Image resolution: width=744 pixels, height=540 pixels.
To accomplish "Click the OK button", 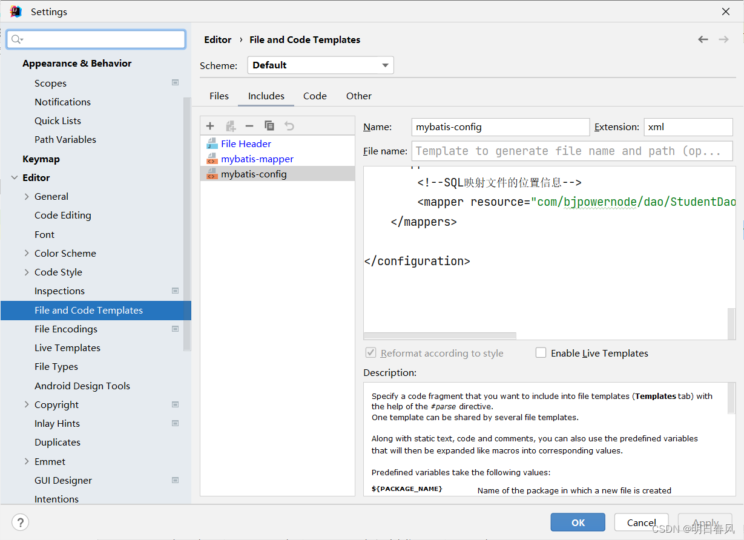I will click(x=577, y=522).
